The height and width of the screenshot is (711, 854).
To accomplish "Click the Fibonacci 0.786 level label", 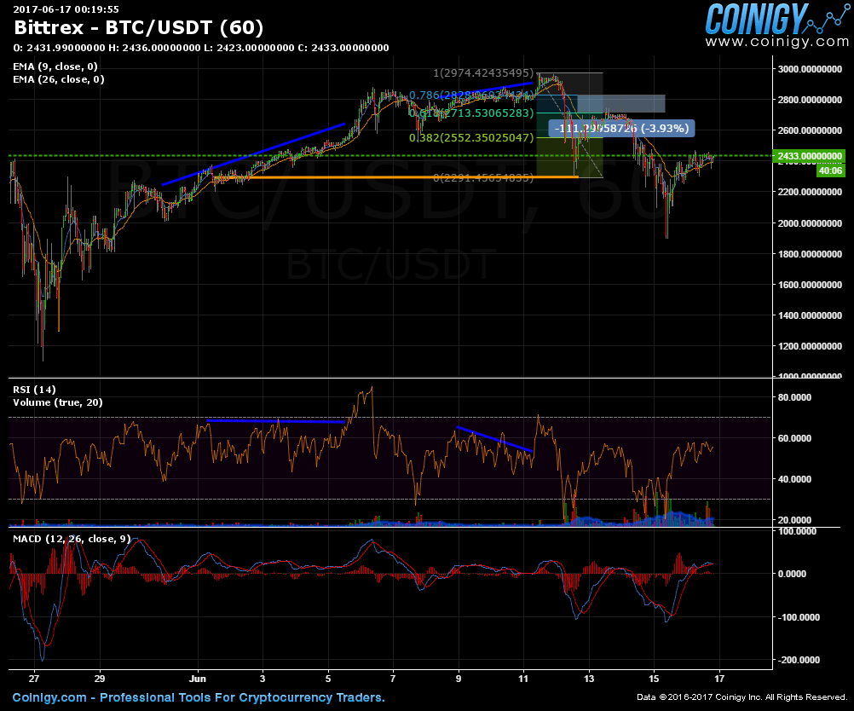I will [471, 95].
